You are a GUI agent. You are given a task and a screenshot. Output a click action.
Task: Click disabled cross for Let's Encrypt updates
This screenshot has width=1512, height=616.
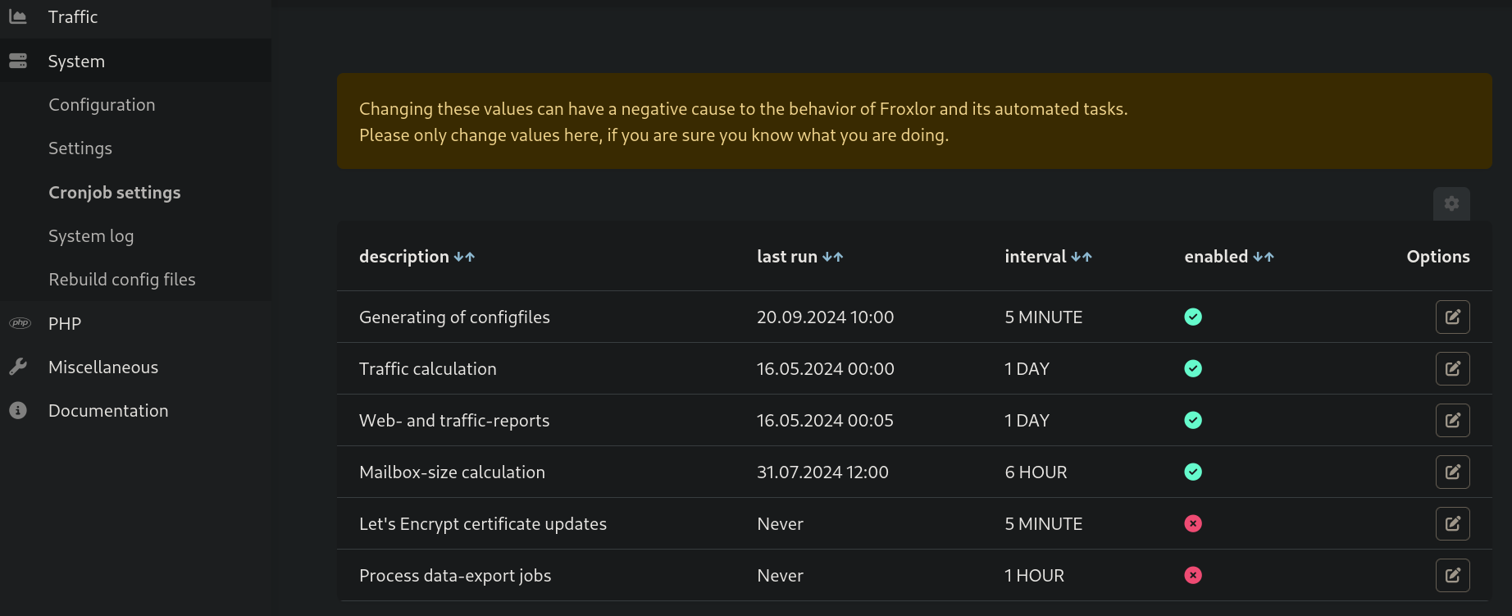[x=1193, y=523]
